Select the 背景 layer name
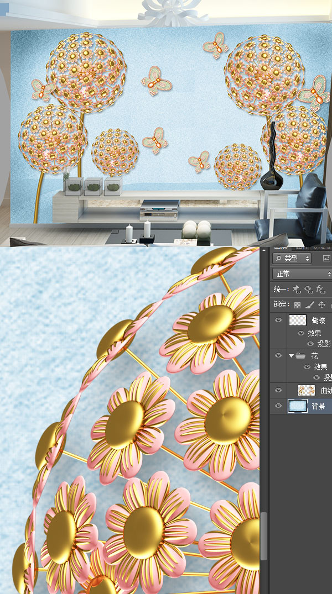This screenshot has width=332, height=594. point(318,406)
